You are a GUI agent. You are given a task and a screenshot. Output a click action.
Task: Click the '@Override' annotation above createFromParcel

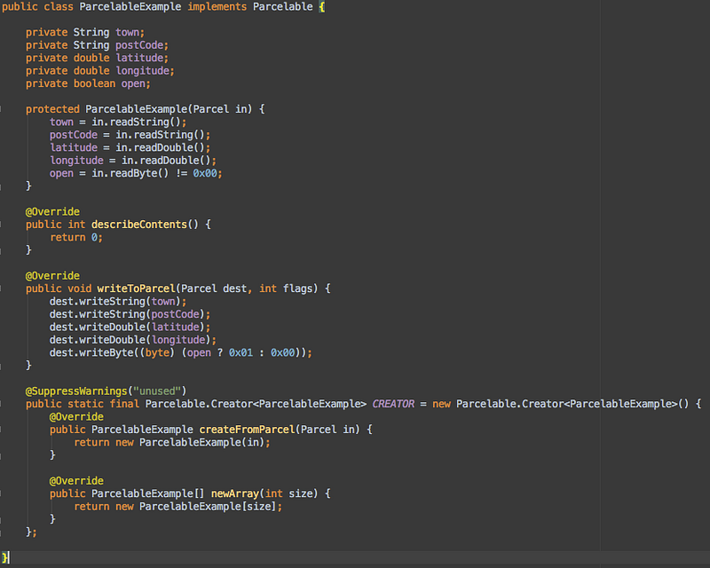[76, 417]
